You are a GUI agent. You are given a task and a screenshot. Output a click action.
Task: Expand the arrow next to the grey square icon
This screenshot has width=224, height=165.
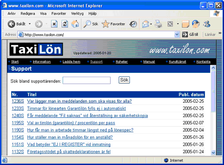coord(178,24)
